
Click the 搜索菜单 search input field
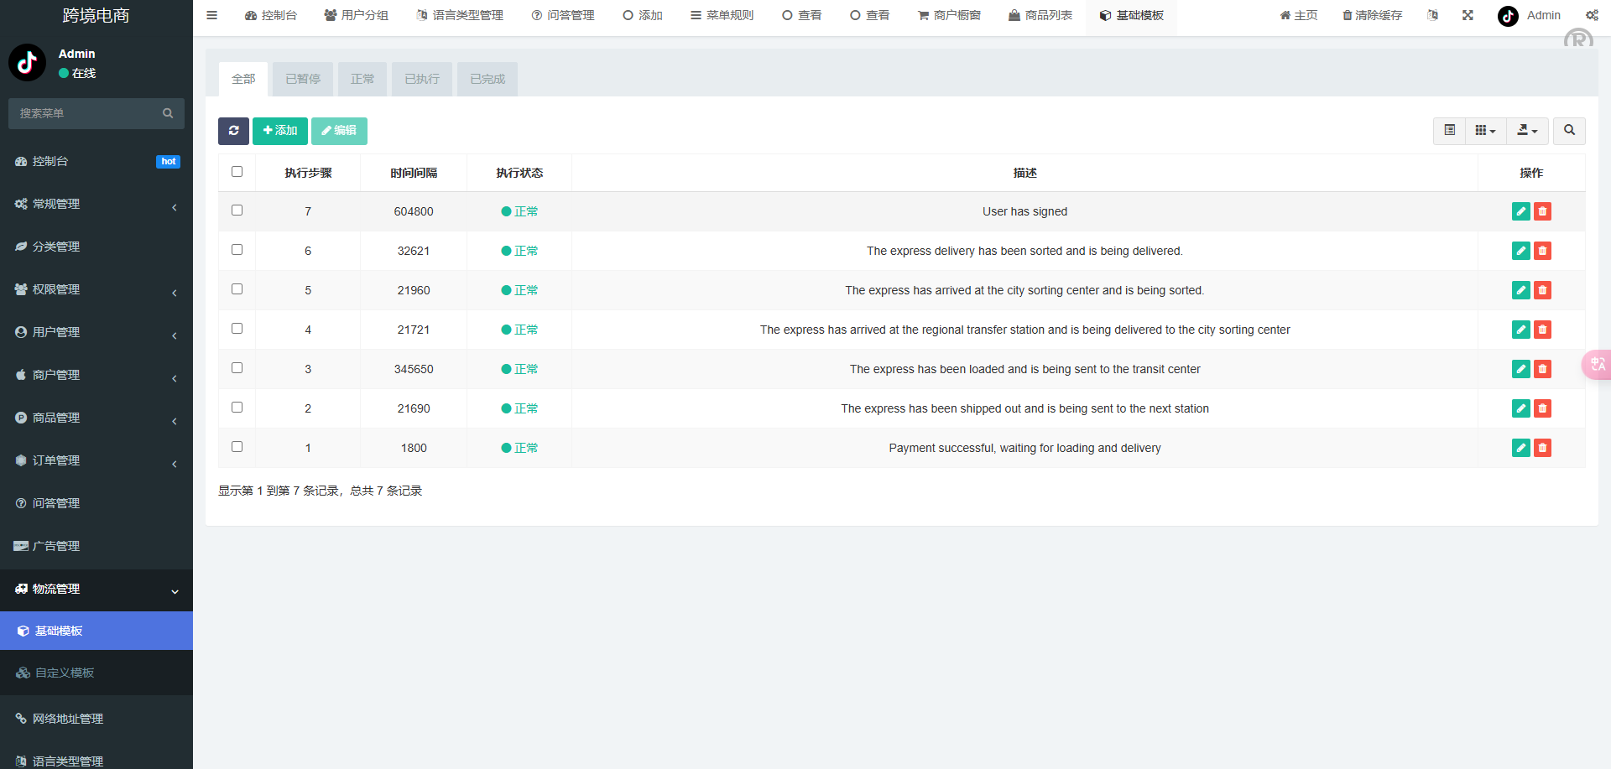pos(88,113)
